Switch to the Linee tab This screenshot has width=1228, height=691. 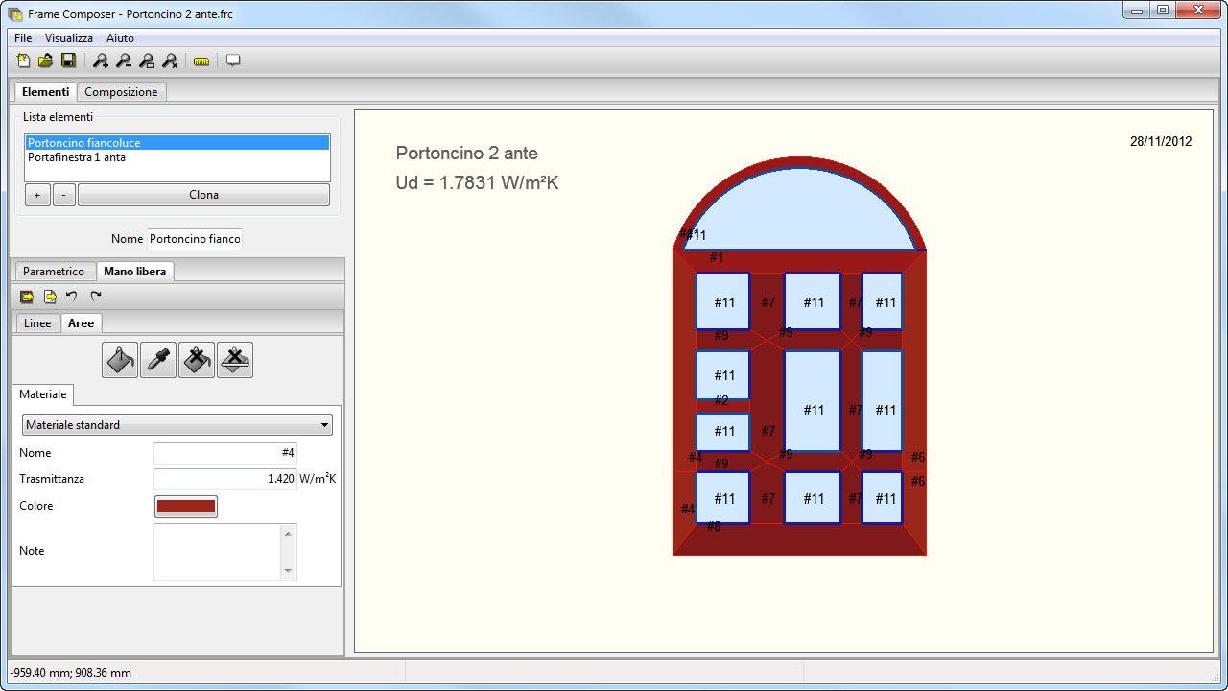pos(37,323)
